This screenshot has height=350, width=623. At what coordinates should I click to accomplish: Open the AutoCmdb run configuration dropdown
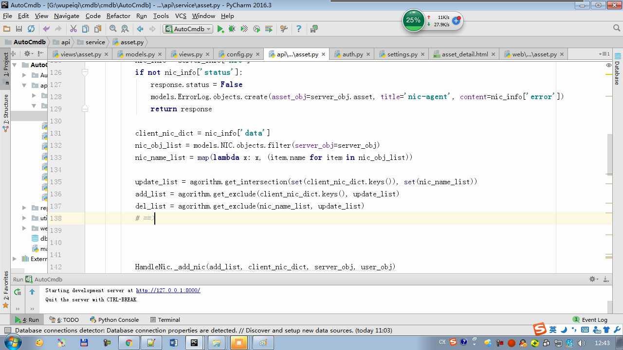coord(188,29)
